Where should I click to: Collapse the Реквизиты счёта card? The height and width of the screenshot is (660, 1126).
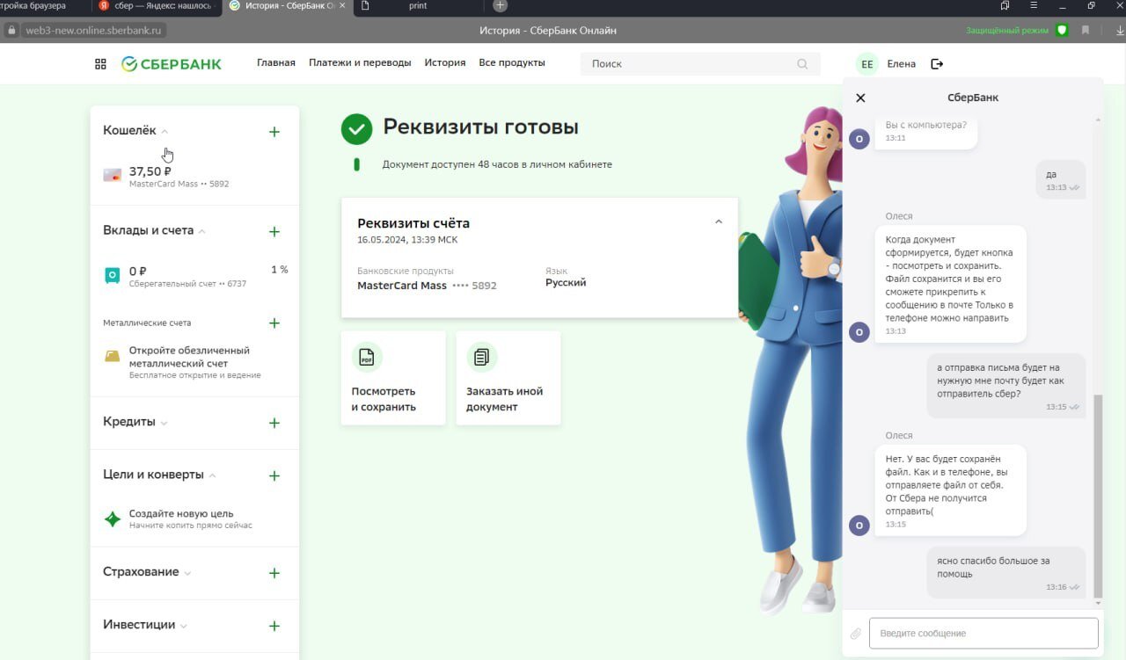click(718, 222)
